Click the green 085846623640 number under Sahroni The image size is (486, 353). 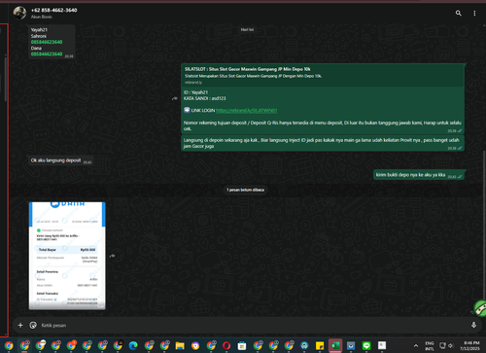coord(47,42)
